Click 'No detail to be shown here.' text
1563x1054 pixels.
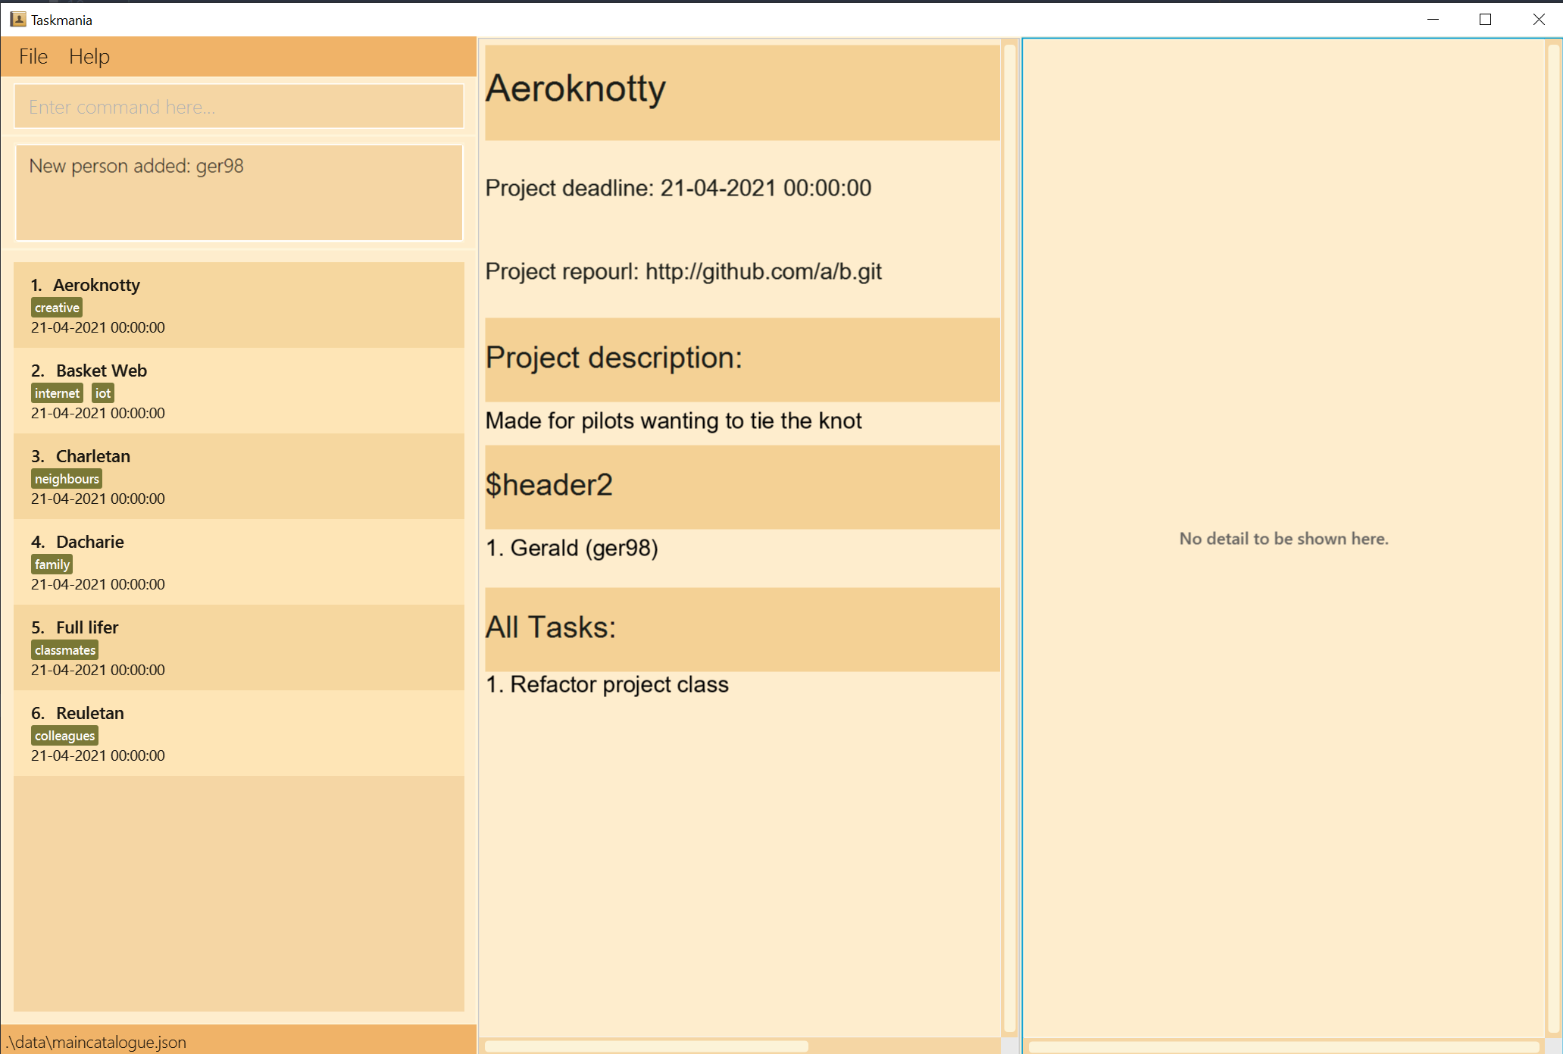[x=1283, y=539]
